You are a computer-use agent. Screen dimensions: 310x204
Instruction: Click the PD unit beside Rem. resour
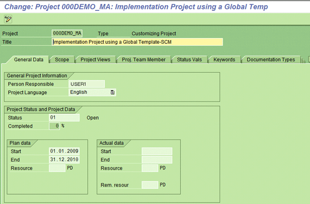pyautogui.click(x=163, y=185)
